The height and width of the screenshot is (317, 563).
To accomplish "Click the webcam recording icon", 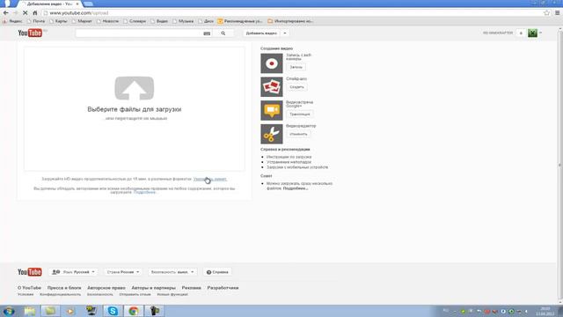I will (272, 63).
